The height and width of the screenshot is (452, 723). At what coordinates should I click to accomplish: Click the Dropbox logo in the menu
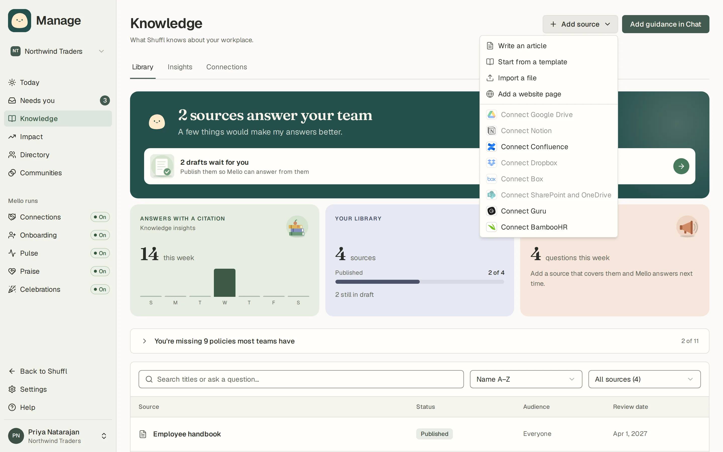[492, 163]
